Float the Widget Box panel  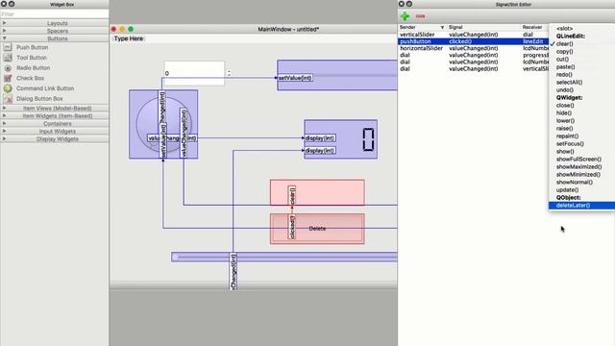(x=12, y=4)
